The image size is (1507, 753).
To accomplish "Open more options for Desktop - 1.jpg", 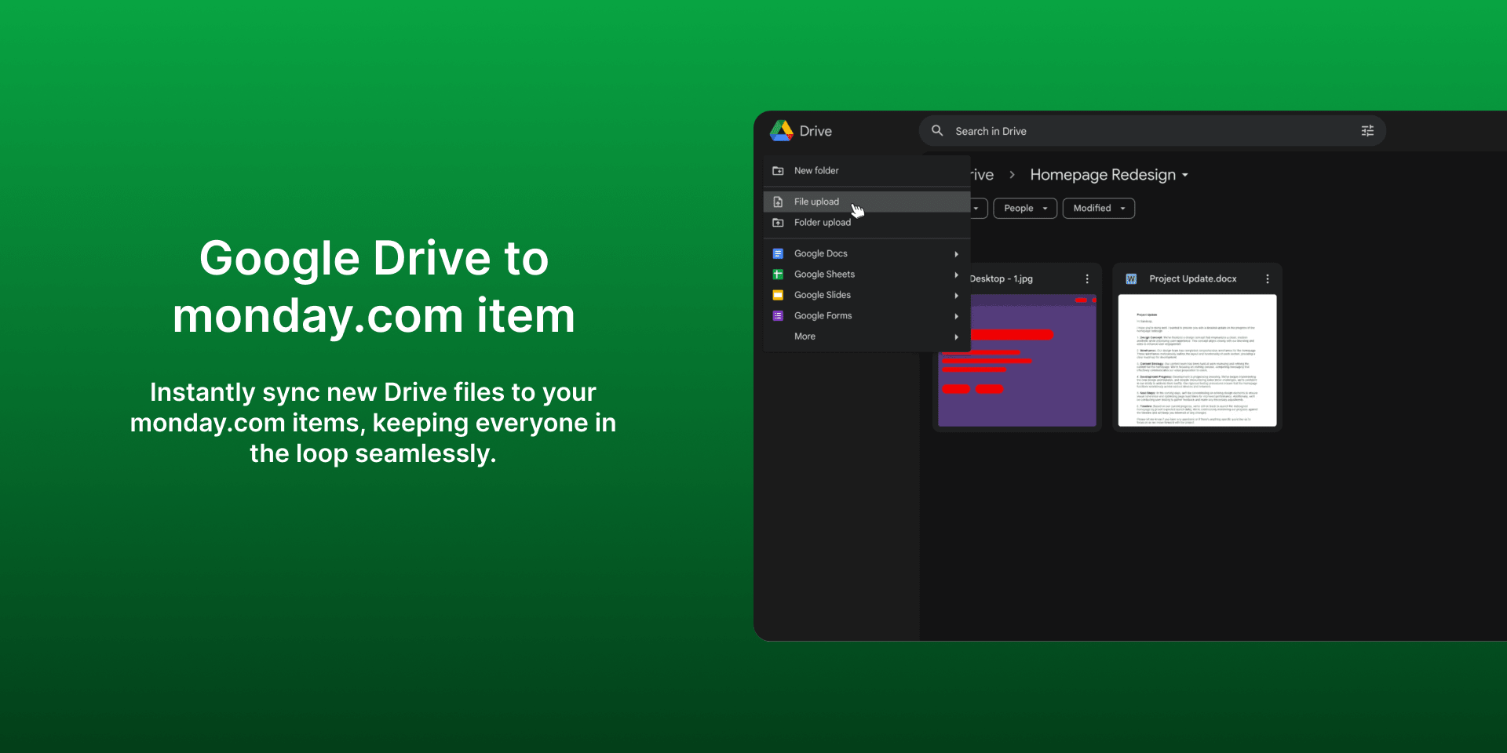I will point(1087,279).
